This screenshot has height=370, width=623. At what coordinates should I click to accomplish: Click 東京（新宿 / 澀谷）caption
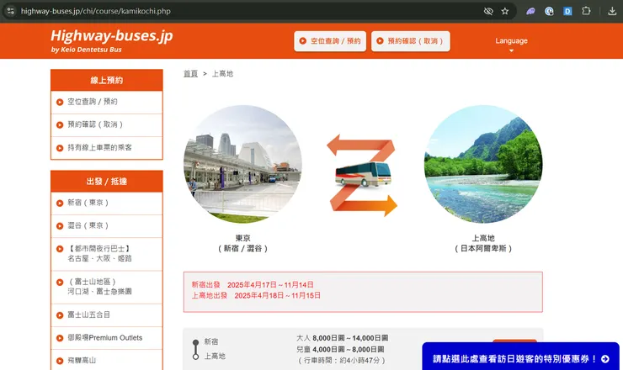(242, 243)
